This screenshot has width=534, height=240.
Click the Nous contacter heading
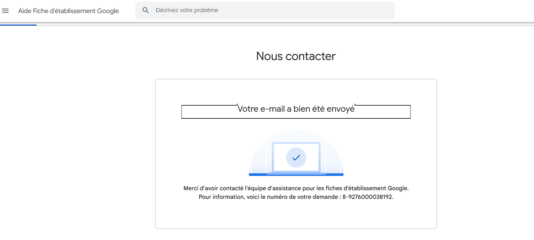pyautogui.click(x=296, y=56)
